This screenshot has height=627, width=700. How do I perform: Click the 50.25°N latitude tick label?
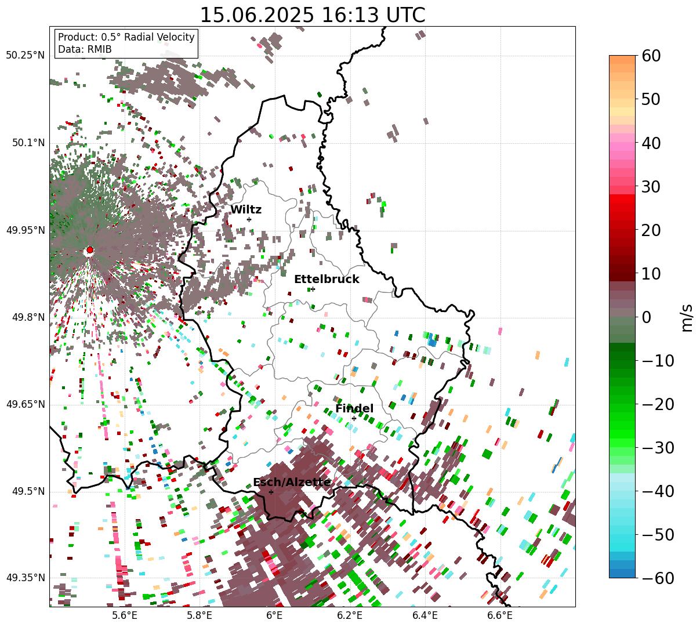point(25,56)
